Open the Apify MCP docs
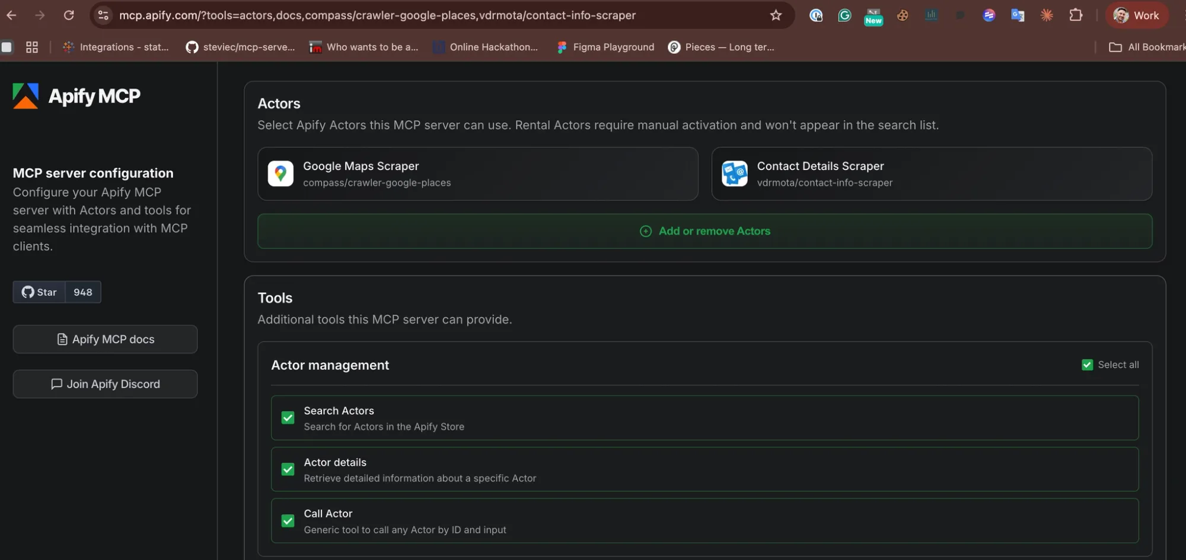Image resolution: width=1186 pixels, height=560 pixels. (x=105, y=339)
